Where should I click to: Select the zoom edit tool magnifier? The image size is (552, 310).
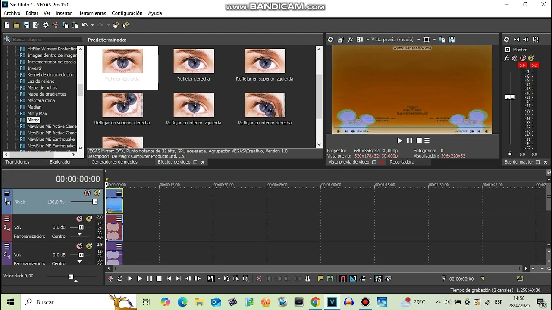point(246,279)
